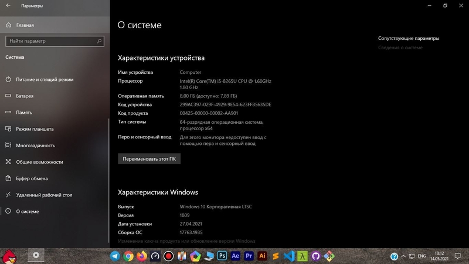Image resolution: width=469 pixels, height=264 pixels.
Task: Launch Photoshop from the taskbar
Action: (222, 256)
